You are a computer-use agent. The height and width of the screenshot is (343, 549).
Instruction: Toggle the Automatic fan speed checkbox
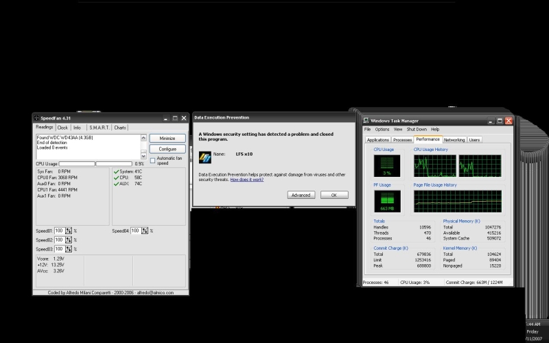point(152,161)
